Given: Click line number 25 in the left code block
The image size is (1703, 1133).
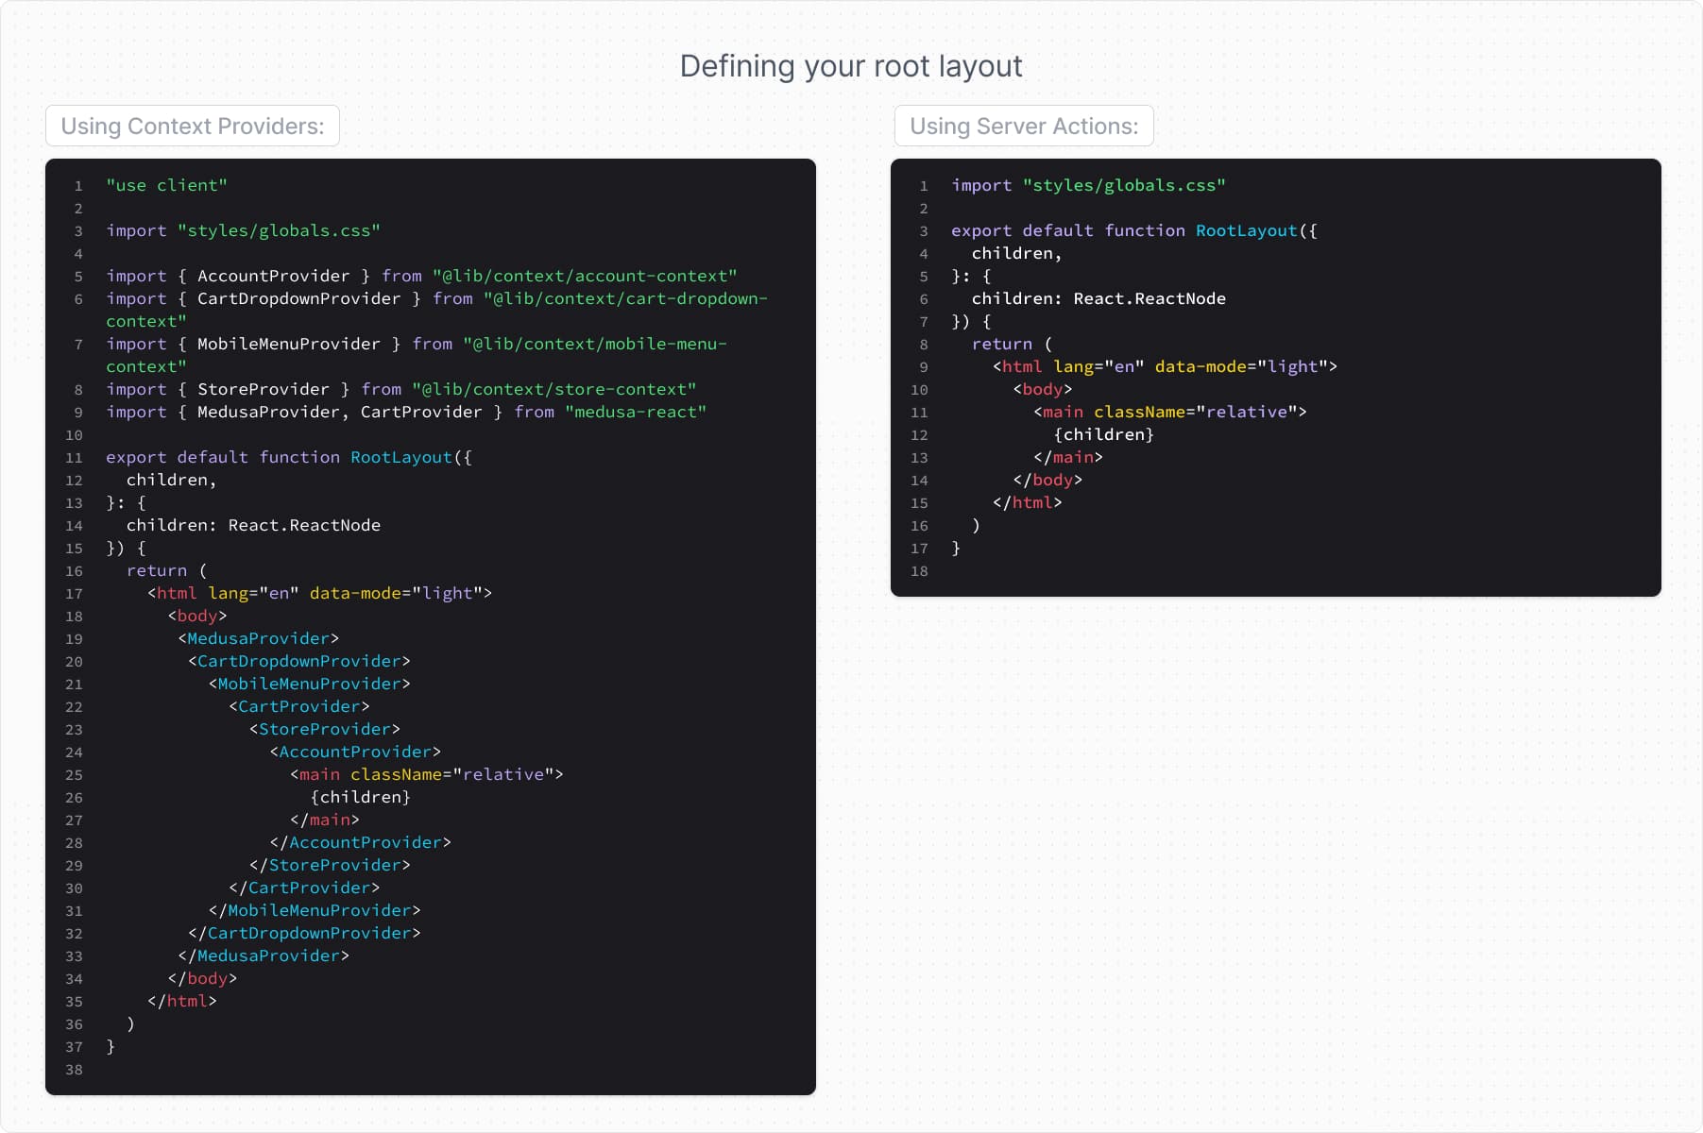Looking at the screenshot, I should (75, 774).
